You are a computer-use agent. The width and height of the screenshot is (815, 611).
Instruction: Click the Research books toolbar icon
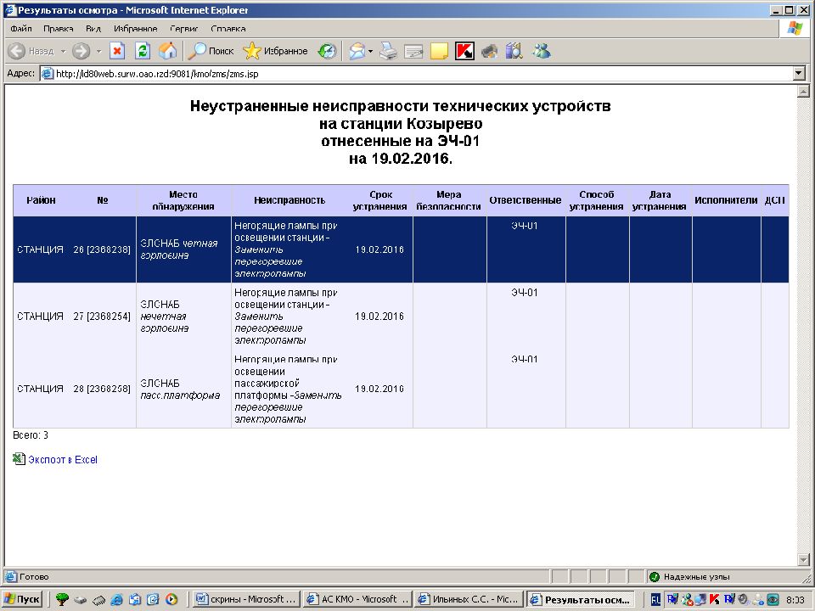point(514,51)
